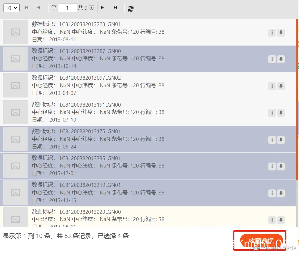
Task: Click the record count status text
Action: pos(66,236)
